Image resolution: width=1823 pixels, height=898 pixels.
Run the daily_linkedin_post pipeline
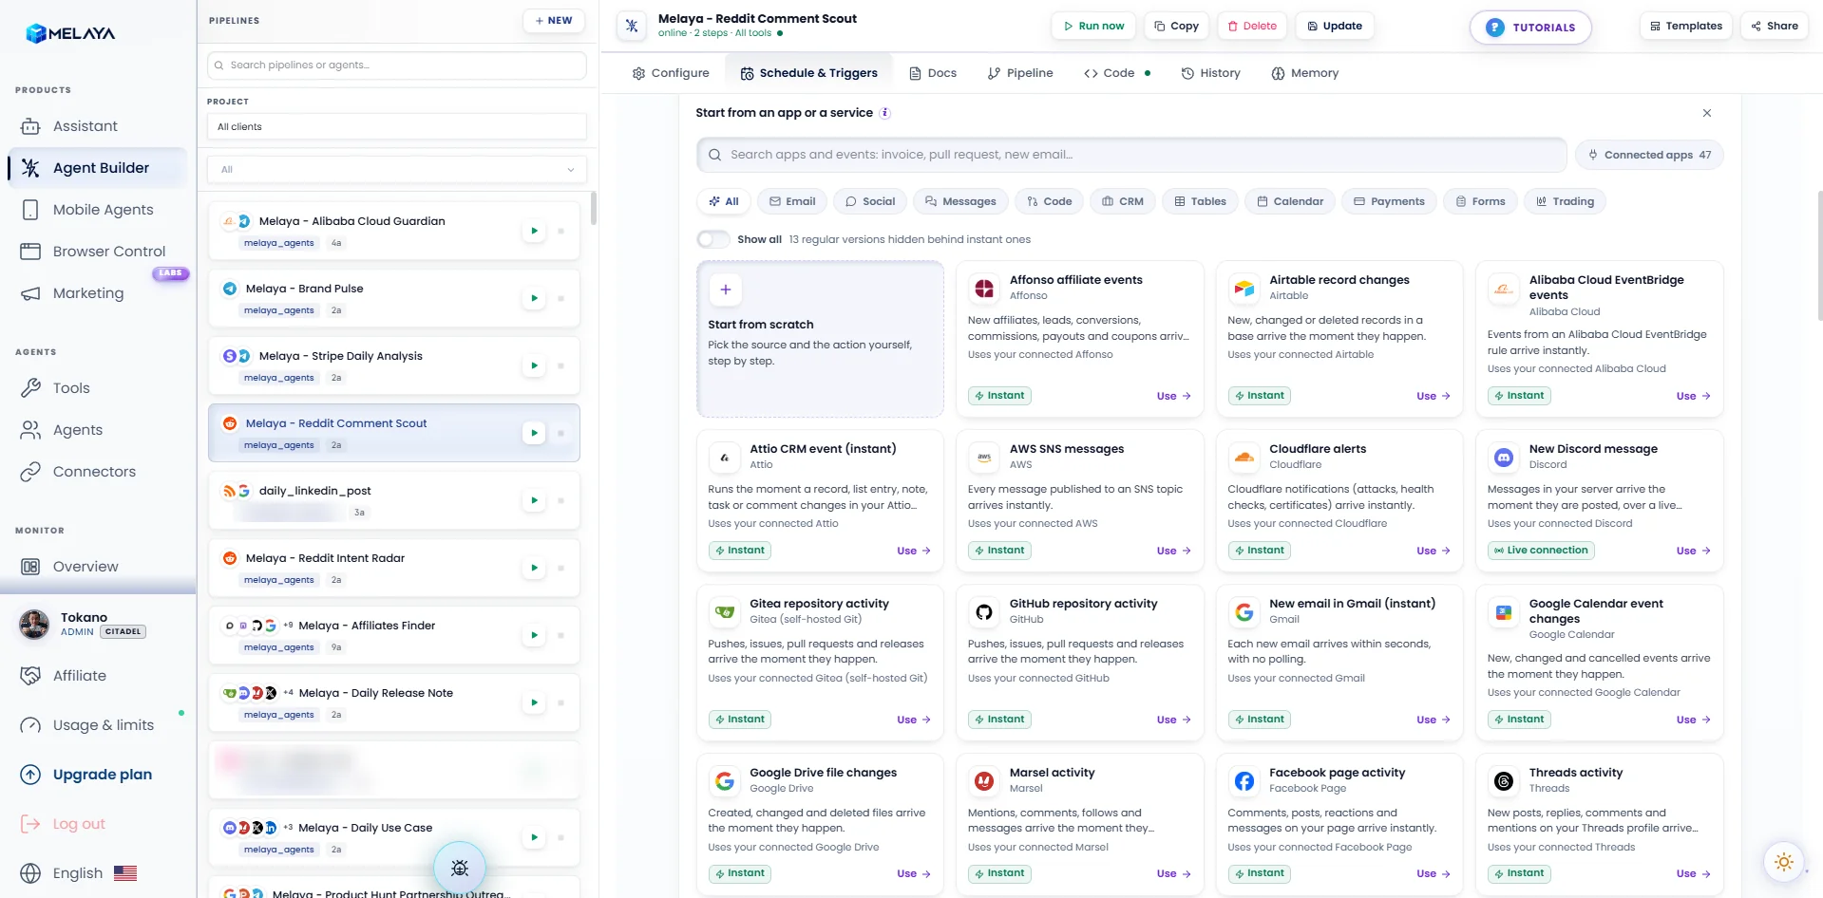[x=534, y=500]
